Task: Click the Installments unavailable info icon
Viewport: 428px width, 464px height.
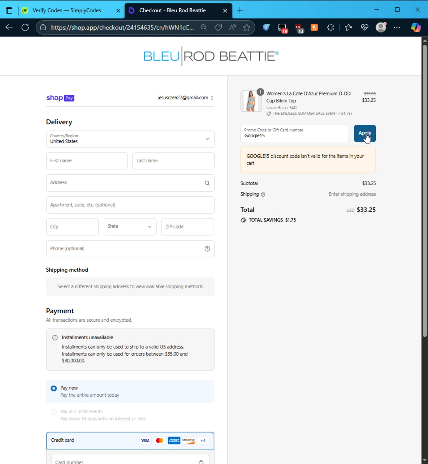Action: pyautogui.click(x=55, y=338)
